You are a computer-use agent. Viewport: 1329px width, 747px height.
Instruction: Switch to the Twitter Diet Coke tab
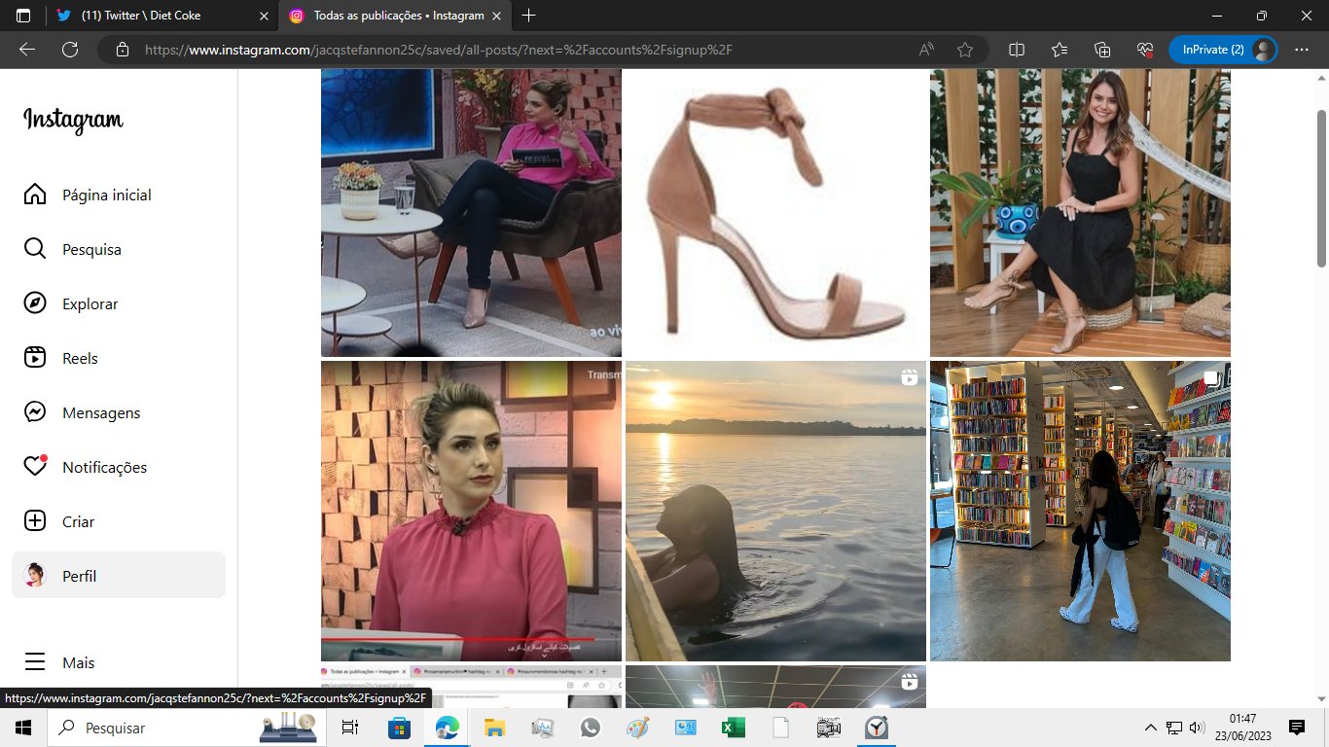click(161, 16)
